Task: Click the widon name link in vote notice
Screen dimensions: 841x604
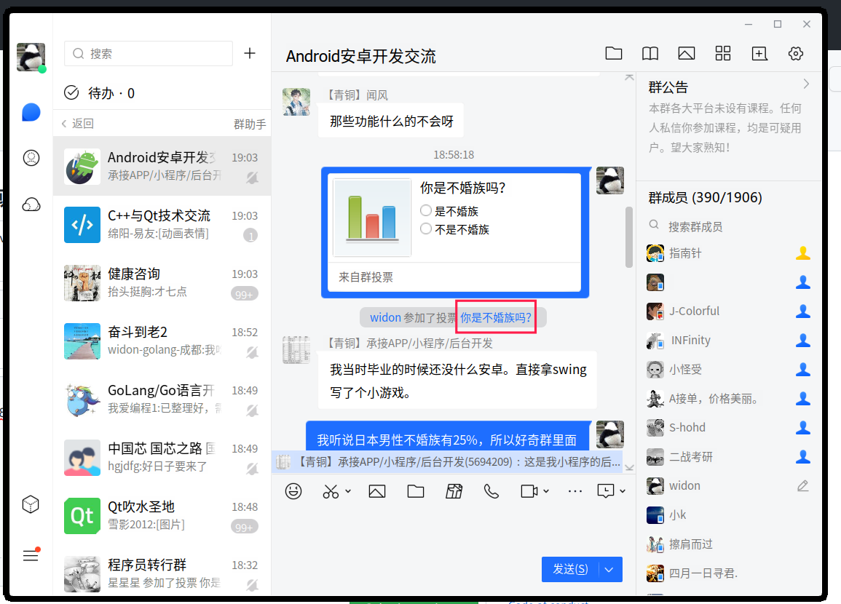Action: click(385, 317)
